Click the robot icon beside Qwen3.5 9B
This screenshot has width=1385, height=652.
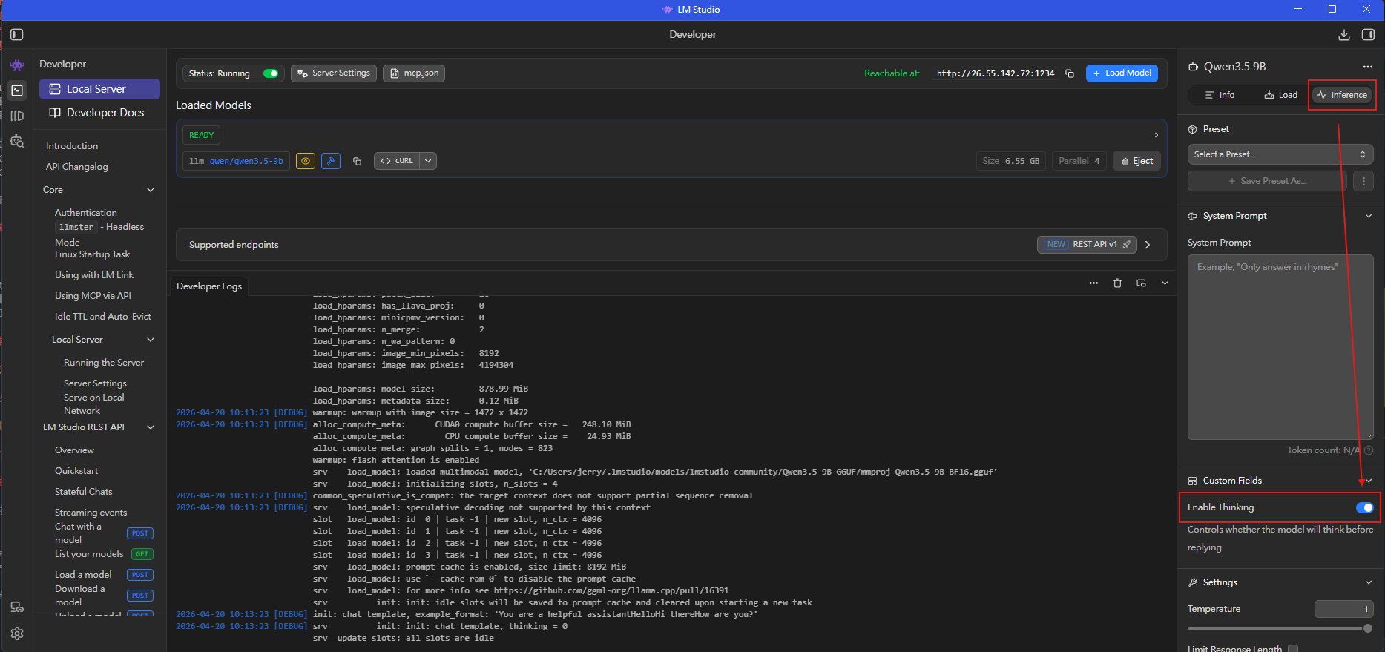(1193, 67)
